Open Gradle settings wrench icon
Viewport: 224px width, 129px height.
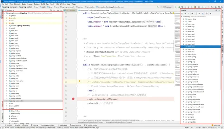pyautogui.click(x=210, y=14)
